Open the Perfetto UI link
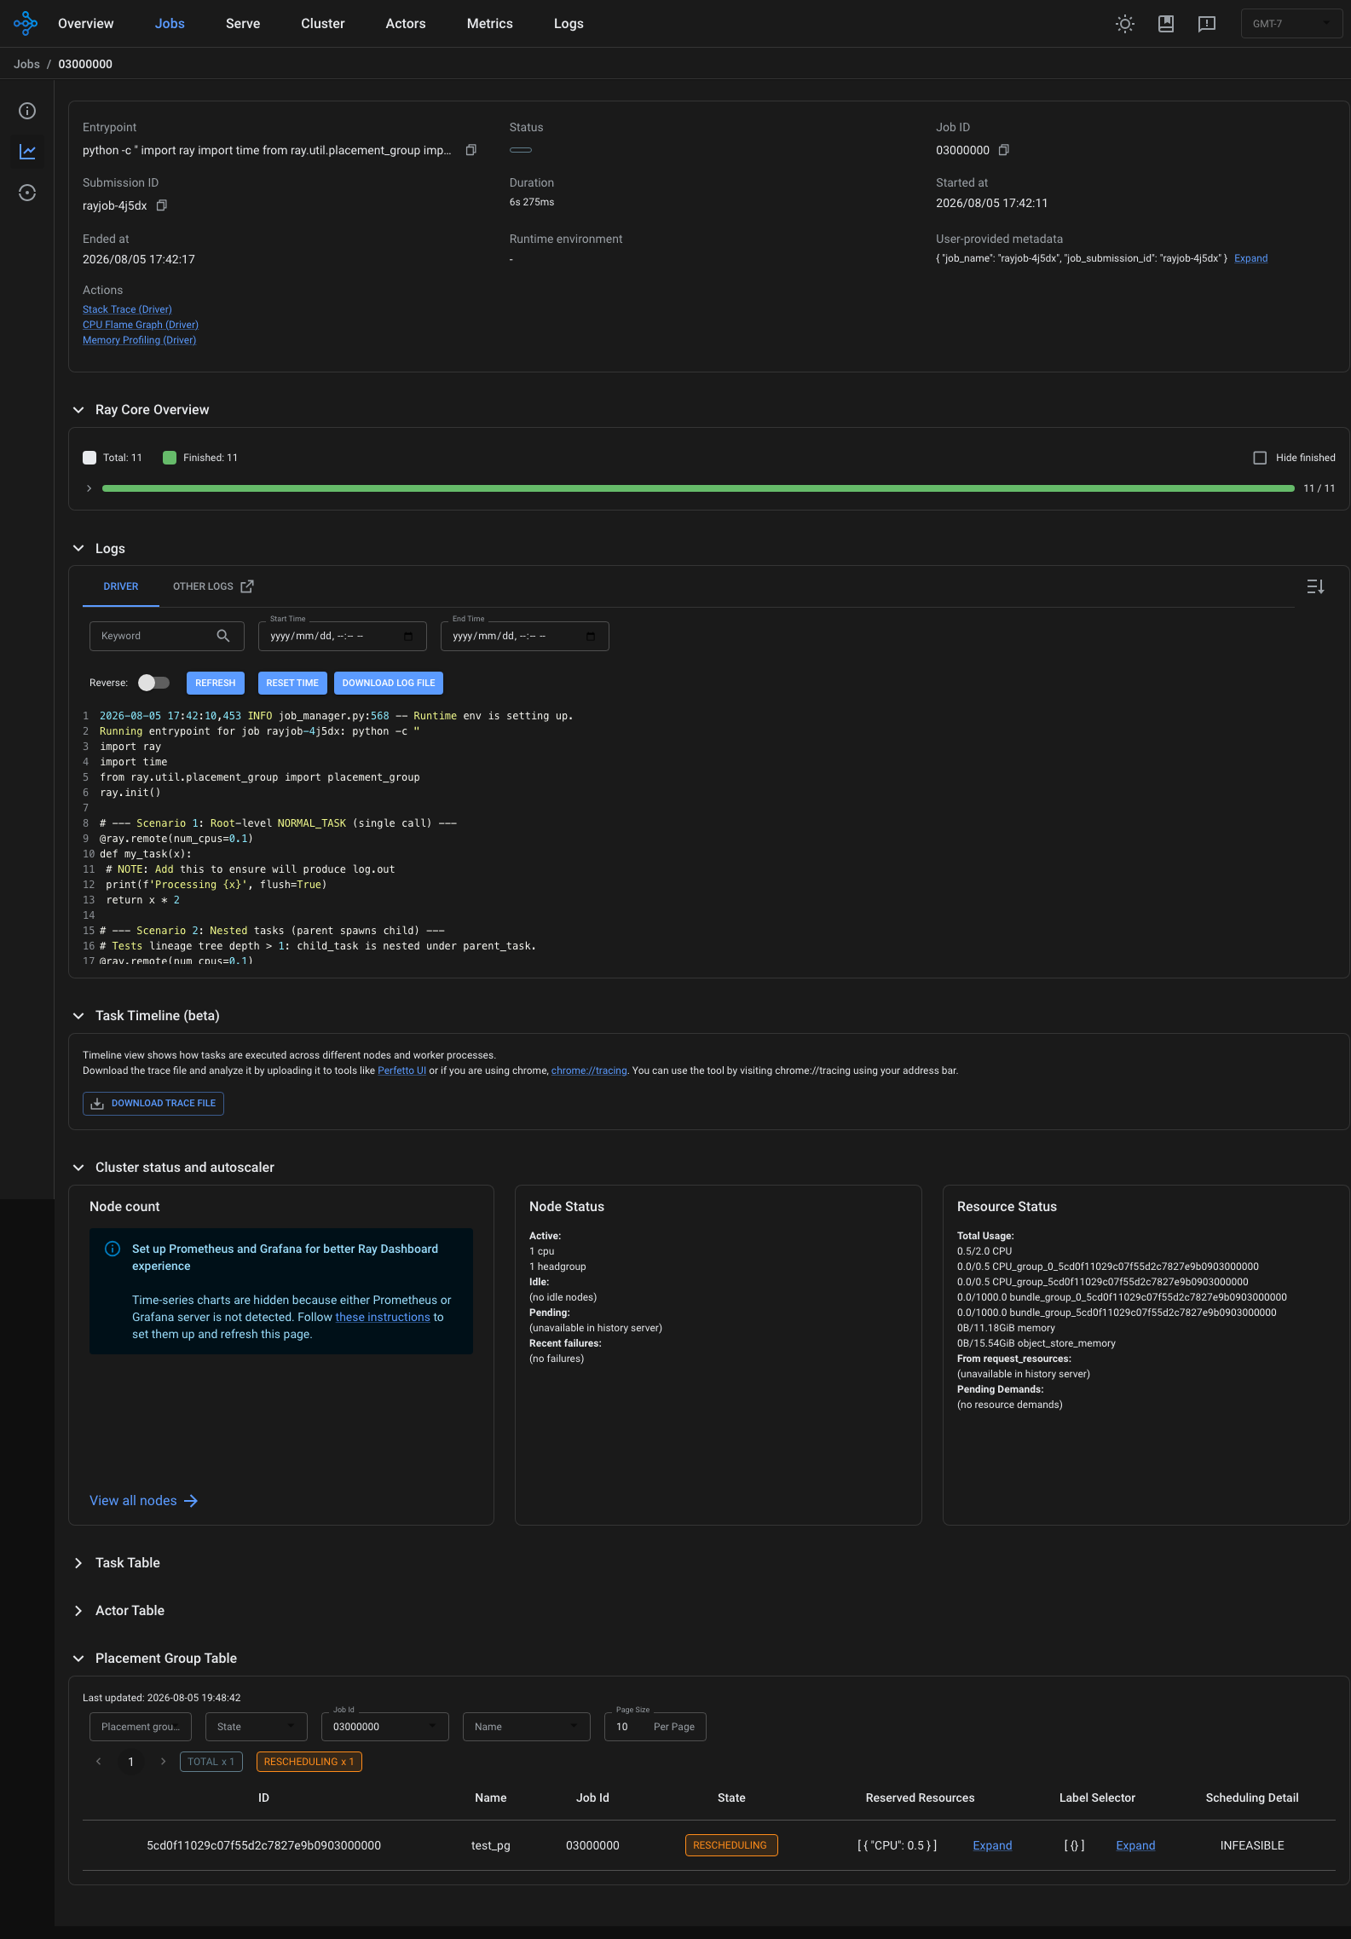 [x=401, y=1070]
